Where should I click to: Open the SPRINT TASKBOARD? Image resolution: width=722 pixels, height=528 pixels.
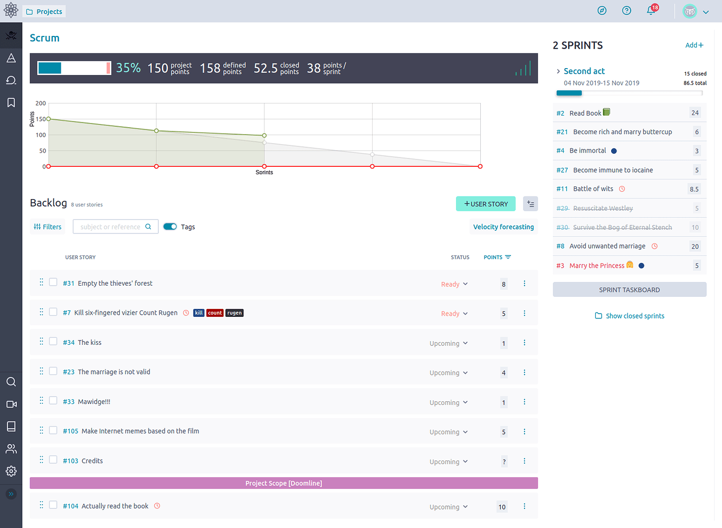pos(629,290)
